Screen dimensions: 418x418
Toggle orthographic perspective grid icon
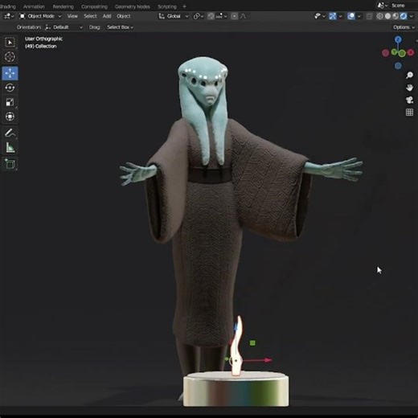pyautogui.click(x=409, y=113)
